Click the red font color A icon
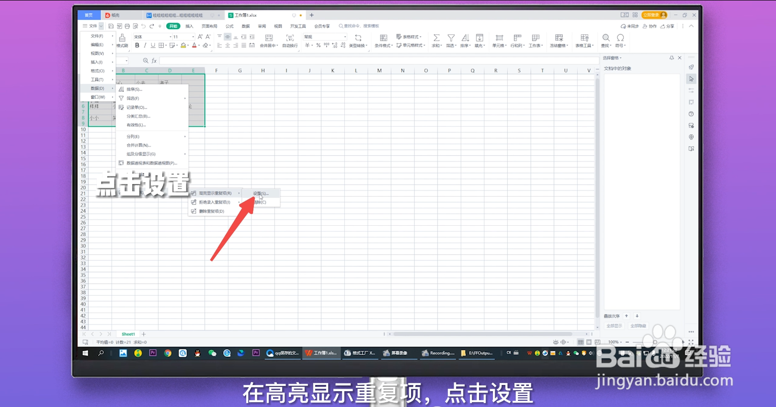 194,46
